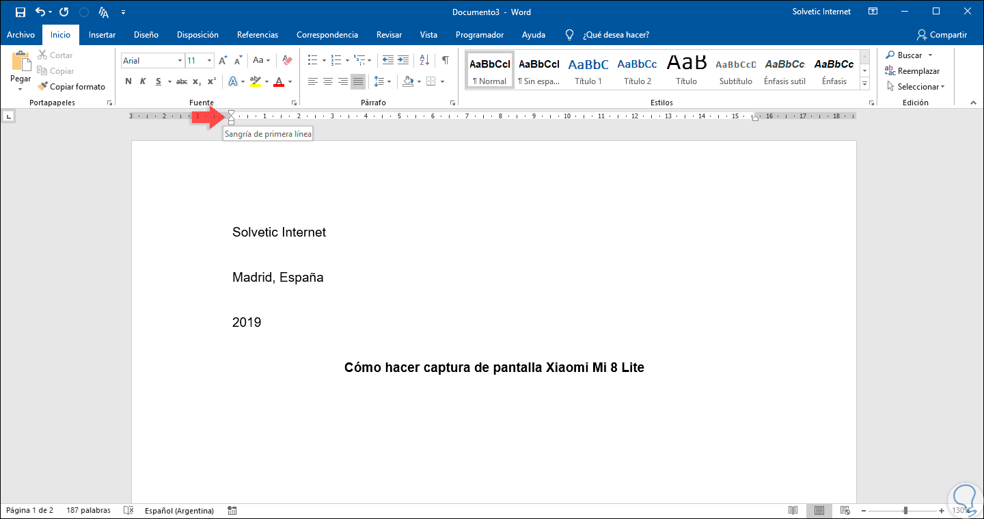Open the font size dropdown showing 11

210,60
